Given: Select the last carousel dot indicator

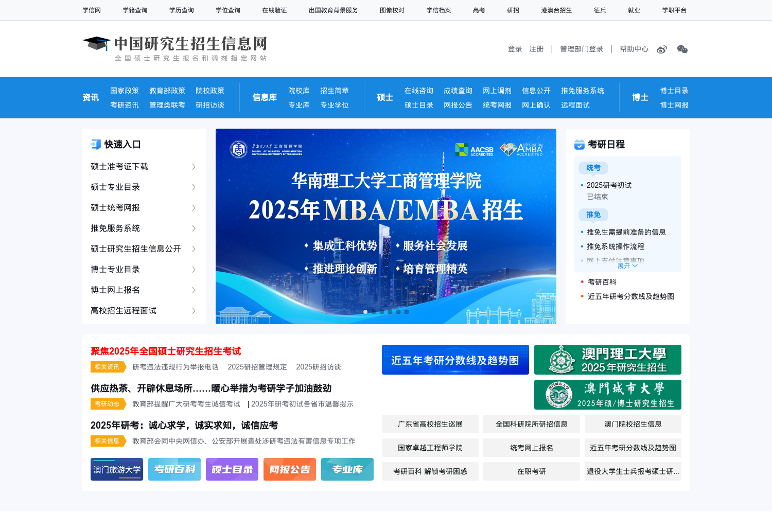Looking at the screenshot, I should coord(407,312).
